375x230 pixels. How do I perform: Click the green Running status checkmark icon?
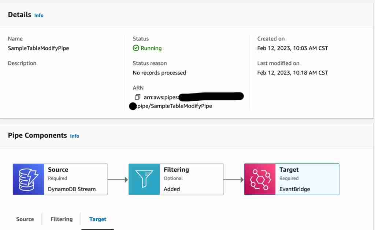click(135, 48)
